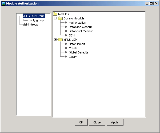Select the Batch Import item

click(x=77, y=44)
